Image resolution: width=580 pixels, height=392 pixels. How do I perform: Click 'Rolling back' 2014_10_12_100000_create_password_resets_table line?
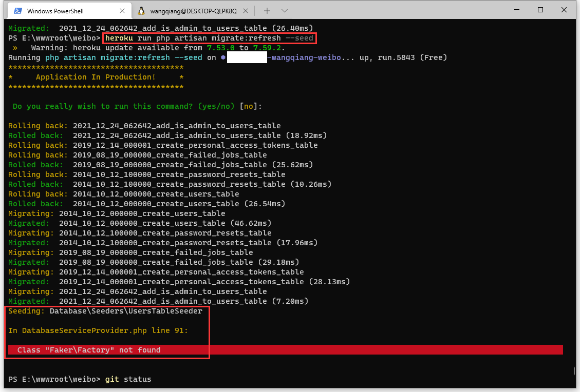coord(147,175)
